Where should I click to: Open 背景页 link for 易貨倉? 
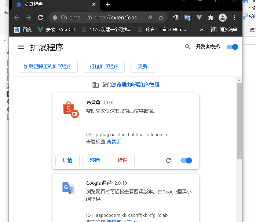[114, 142]
